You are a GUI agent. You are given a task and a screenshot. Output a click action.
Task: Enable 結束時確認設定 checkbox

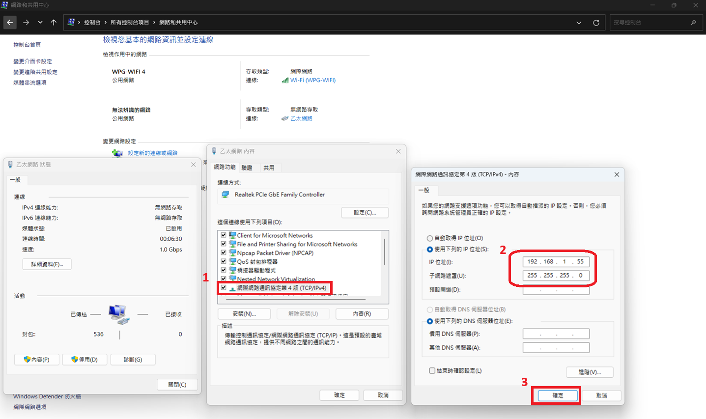click(432, 371)
